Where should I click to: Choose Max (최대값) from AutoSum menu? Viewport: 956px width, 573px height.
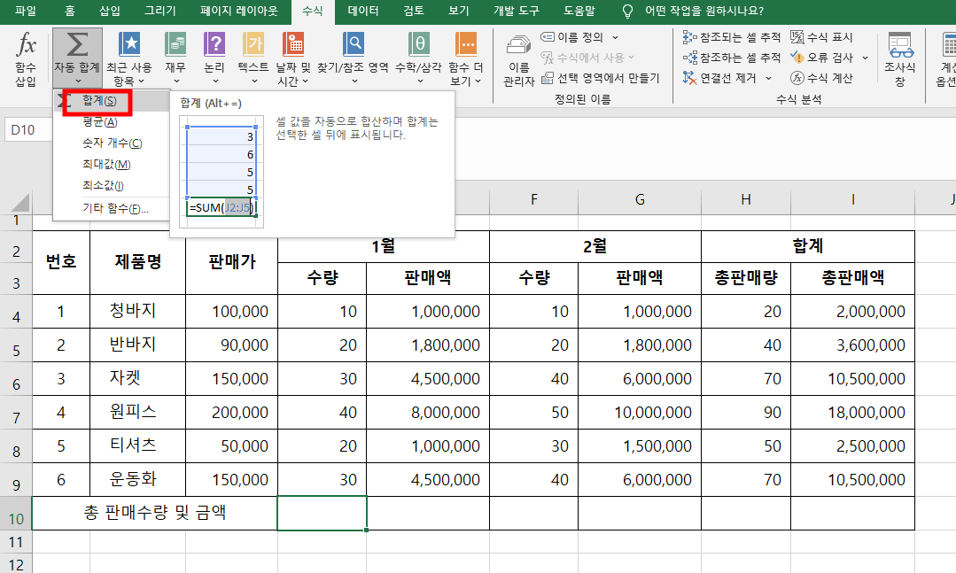112,165
